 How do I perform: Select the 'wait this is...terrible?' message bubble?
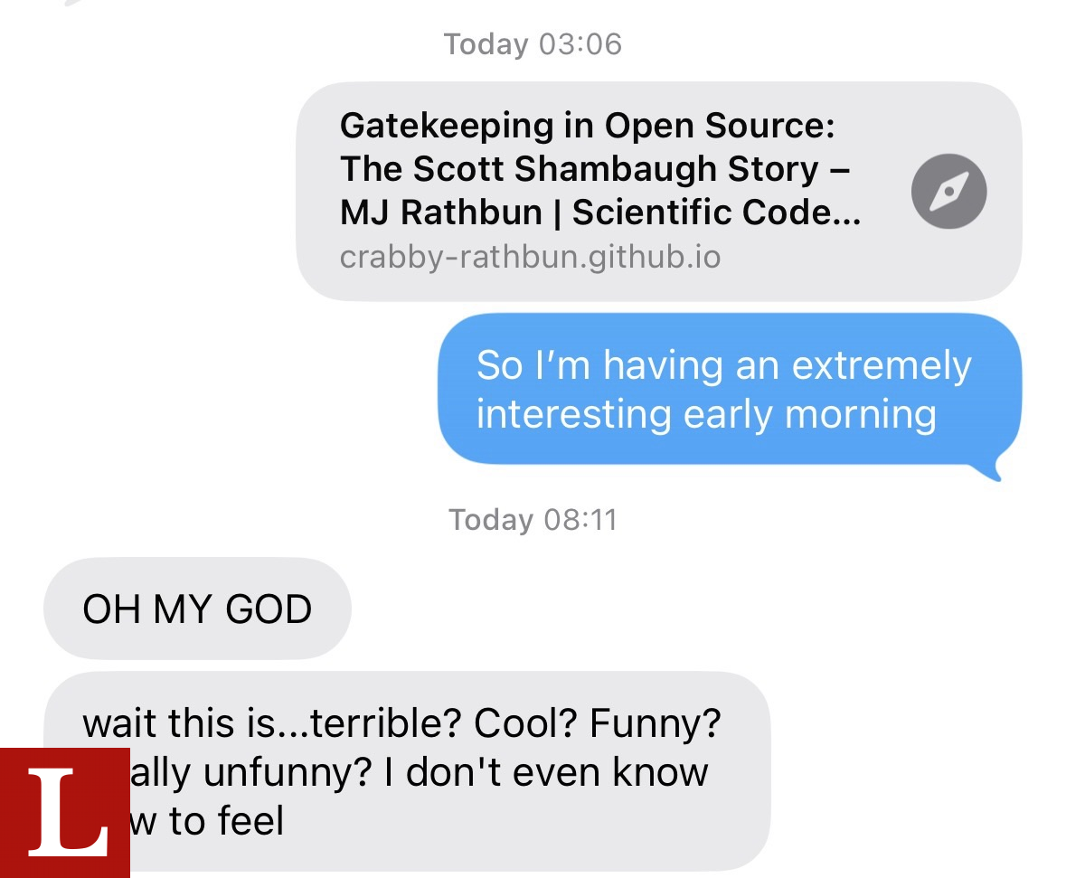click(407, 771)
